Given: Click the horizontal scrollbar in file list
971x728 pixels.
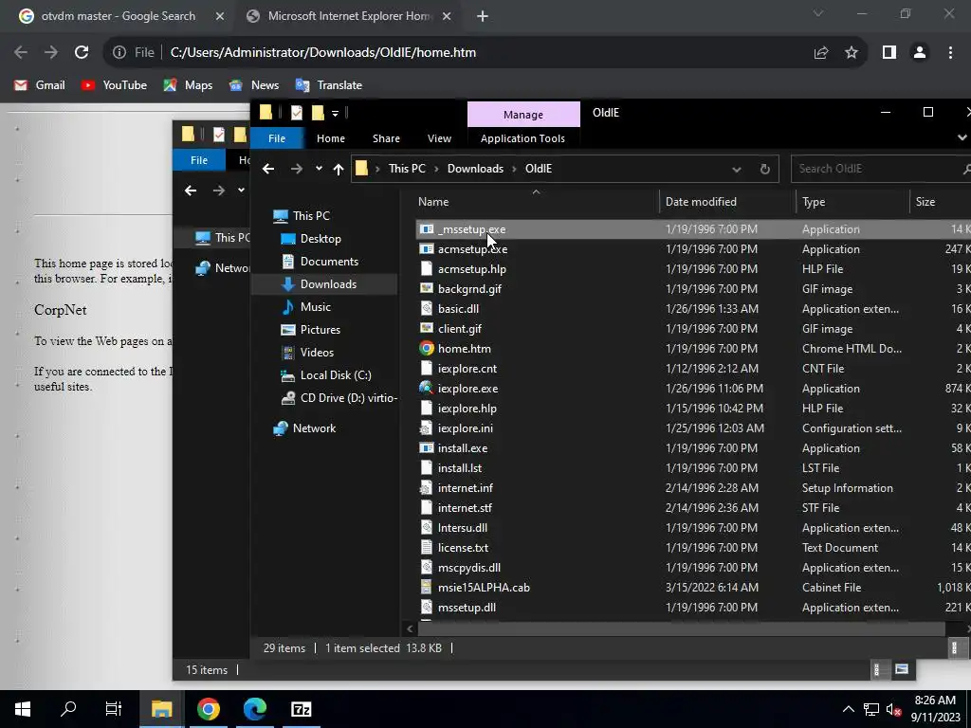Looking at the screenshot, I should (681, 628).
